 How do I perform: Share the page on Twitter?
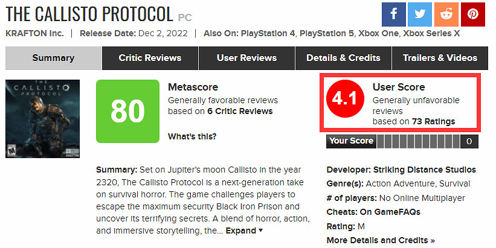[420, 14]
